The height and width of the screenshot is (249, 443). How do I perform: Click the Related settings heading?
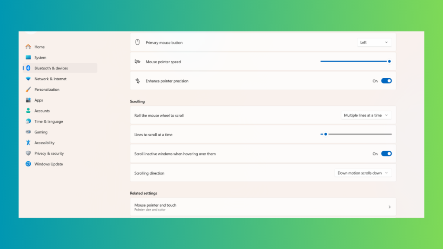tap(144, 193)
